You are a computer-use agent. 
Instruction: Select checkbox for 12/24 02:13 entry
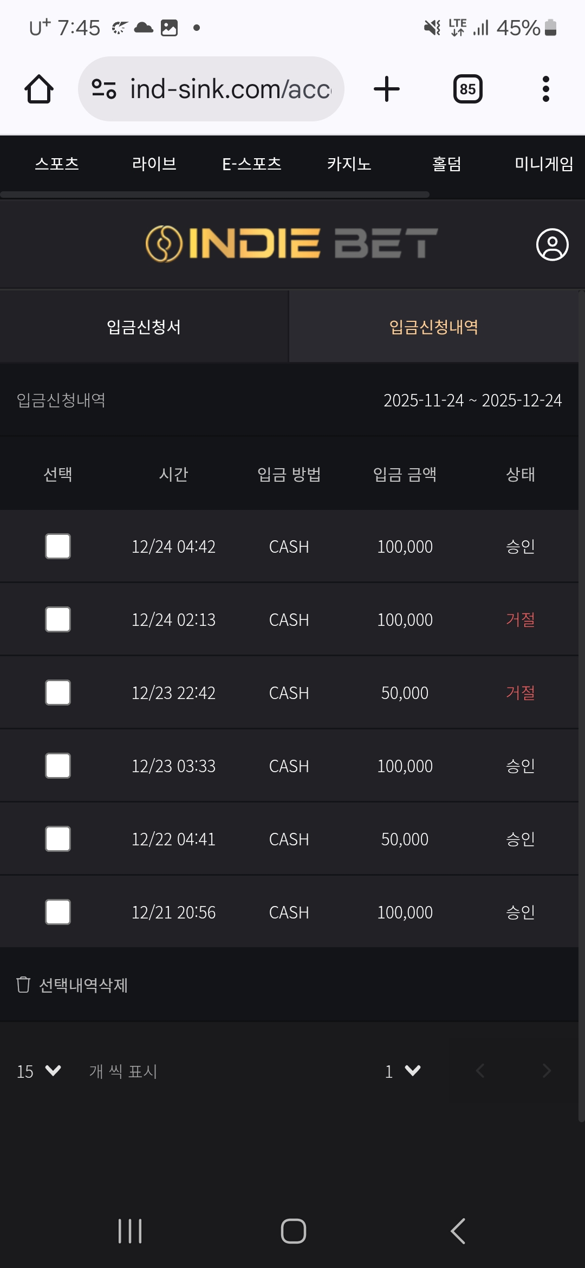click(58, 619)
